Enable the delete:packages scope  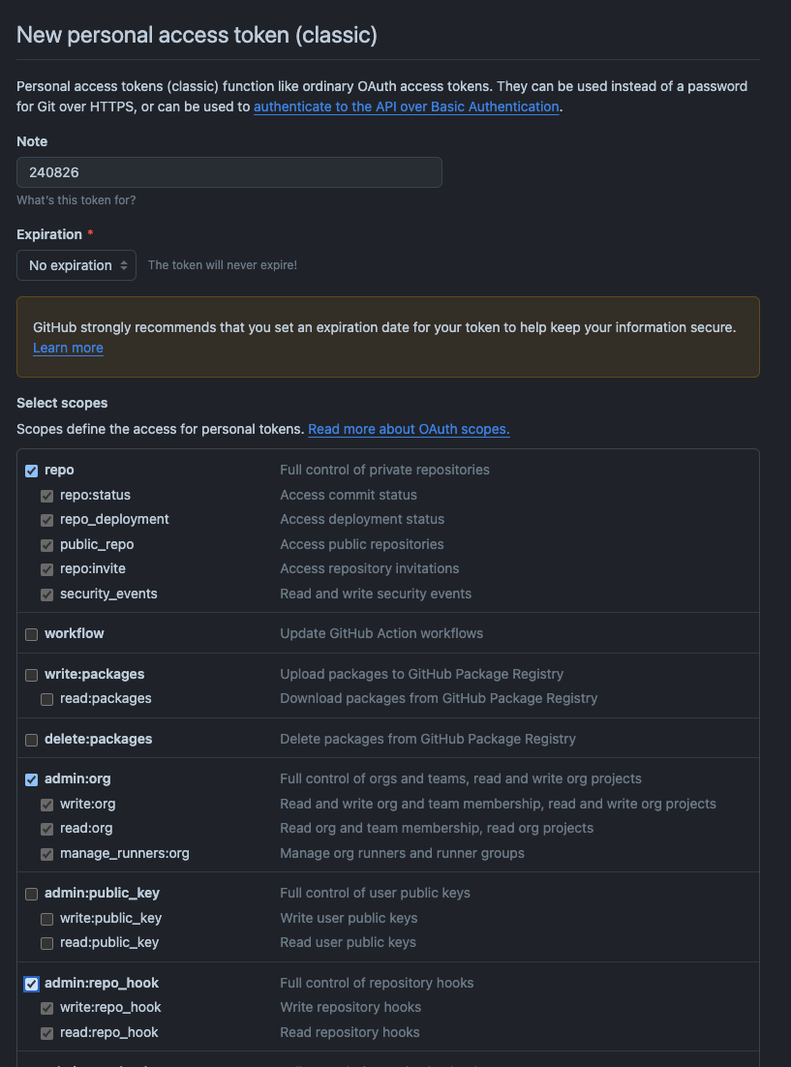coord(31,740)
